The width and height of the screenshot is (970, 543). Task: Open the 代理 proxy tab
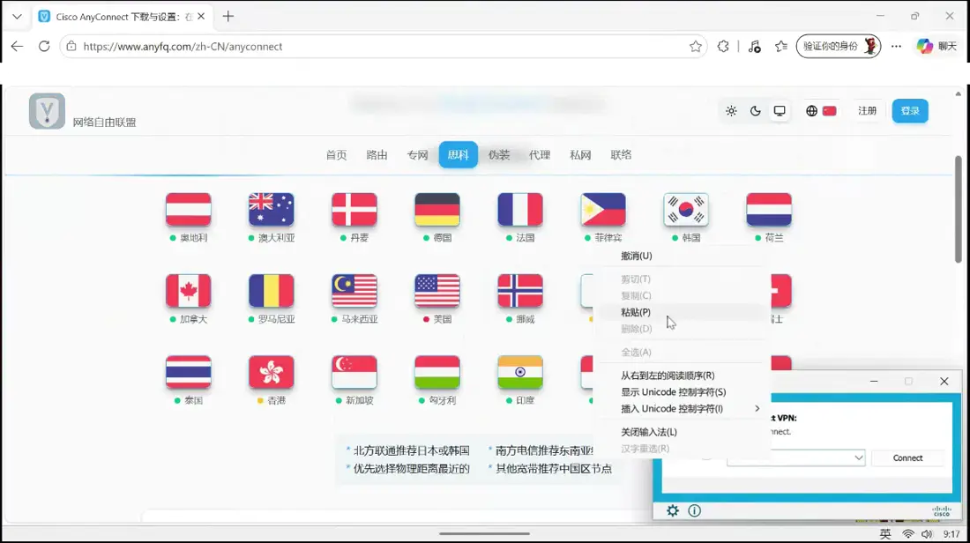pyautogui.click(x=540, y=155)
